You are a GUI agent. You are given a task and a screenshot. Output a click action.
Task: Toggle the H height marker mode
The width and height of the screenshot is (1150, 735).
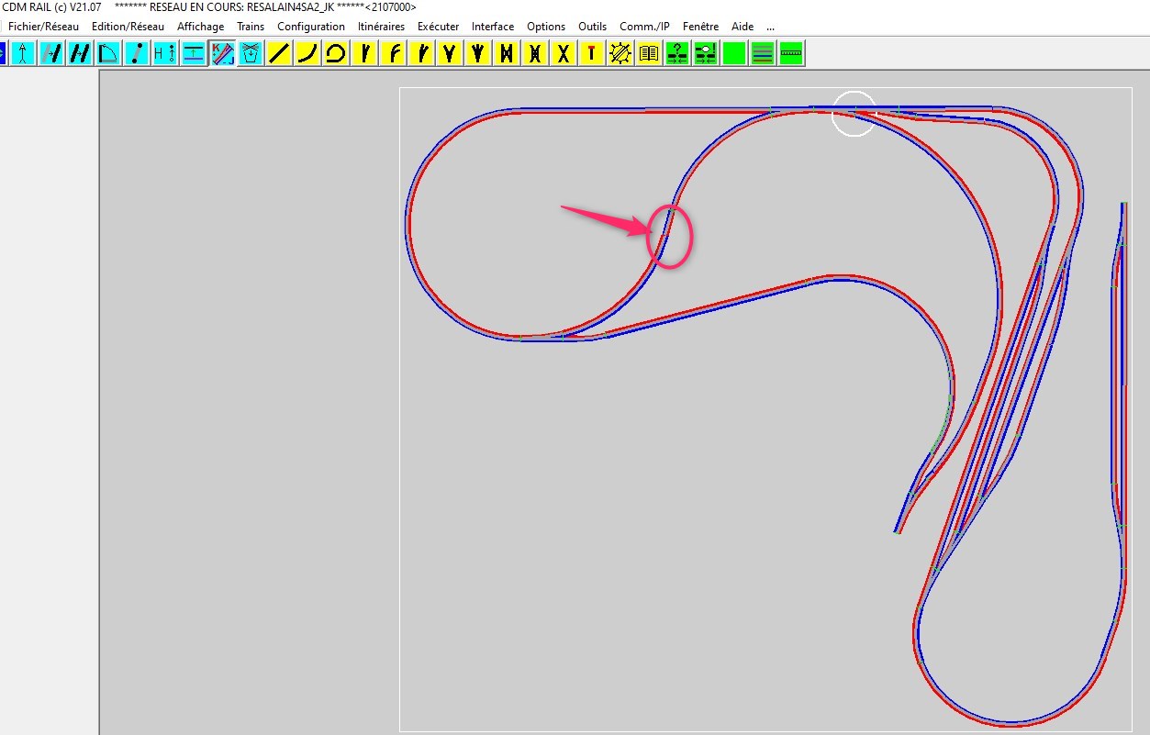(165, 53)
